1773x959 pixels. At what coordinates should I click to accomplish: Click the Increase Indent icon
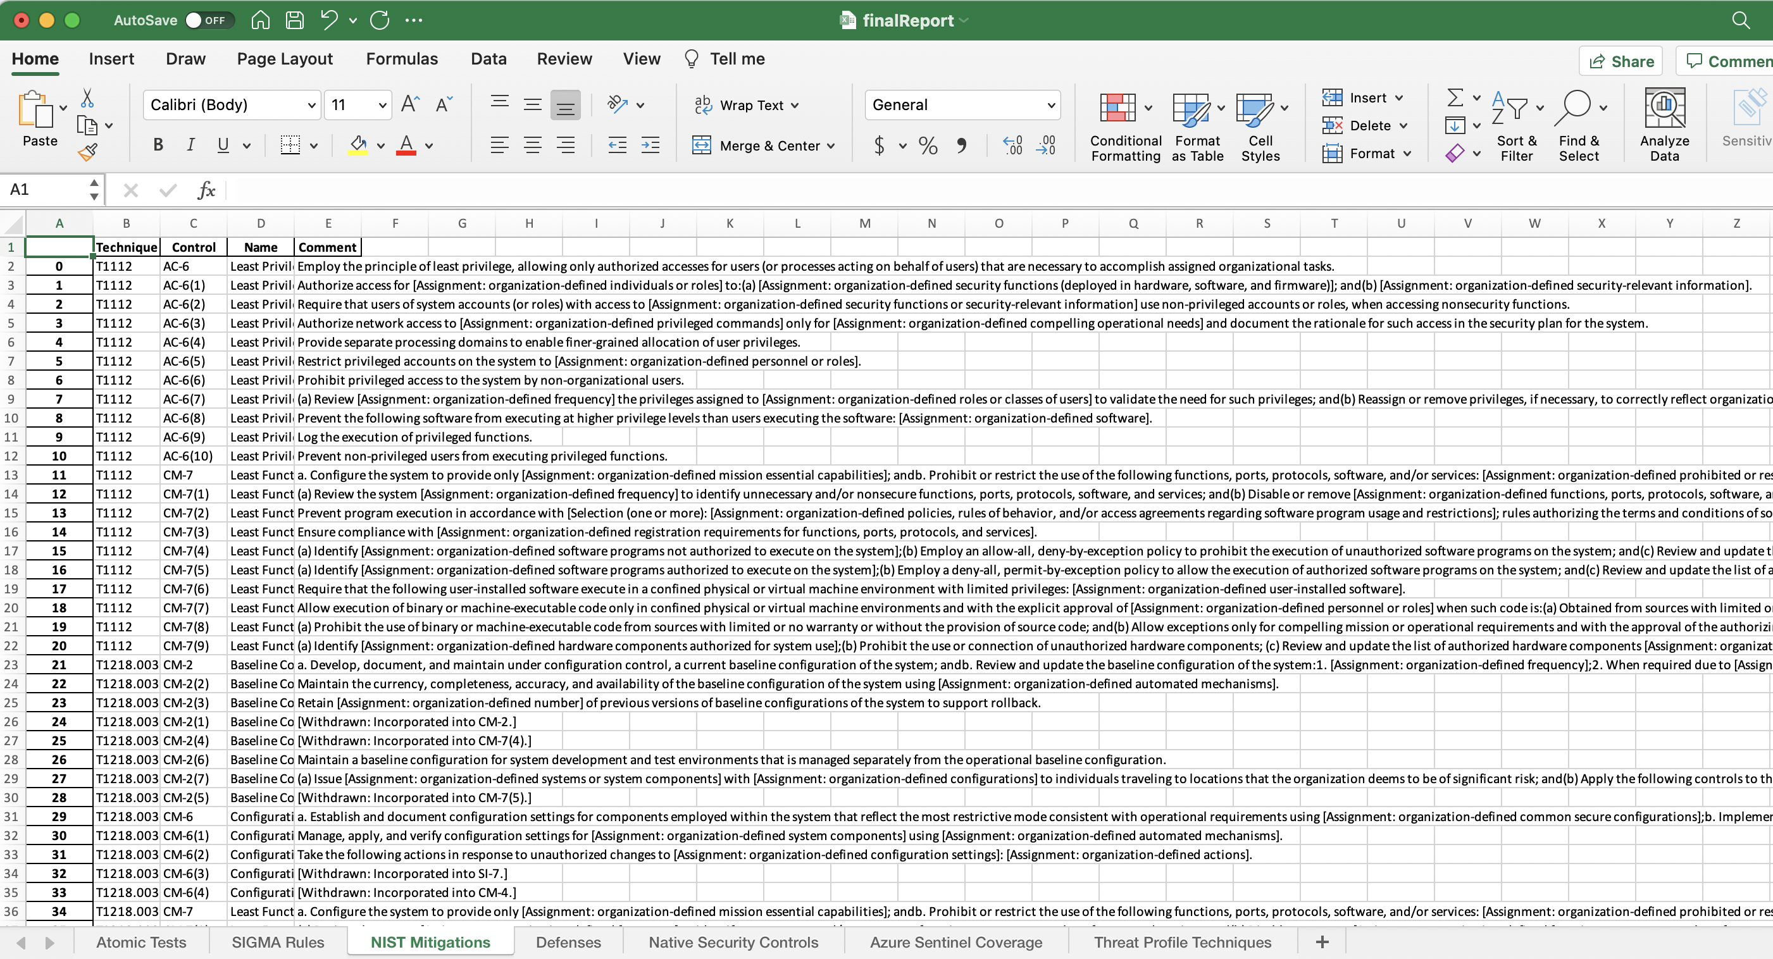click(x=650, y=145)
